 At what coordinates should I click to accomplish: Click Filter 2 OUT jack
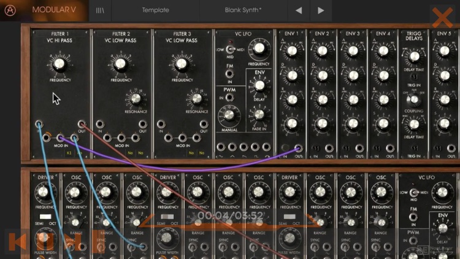(143, 123)
